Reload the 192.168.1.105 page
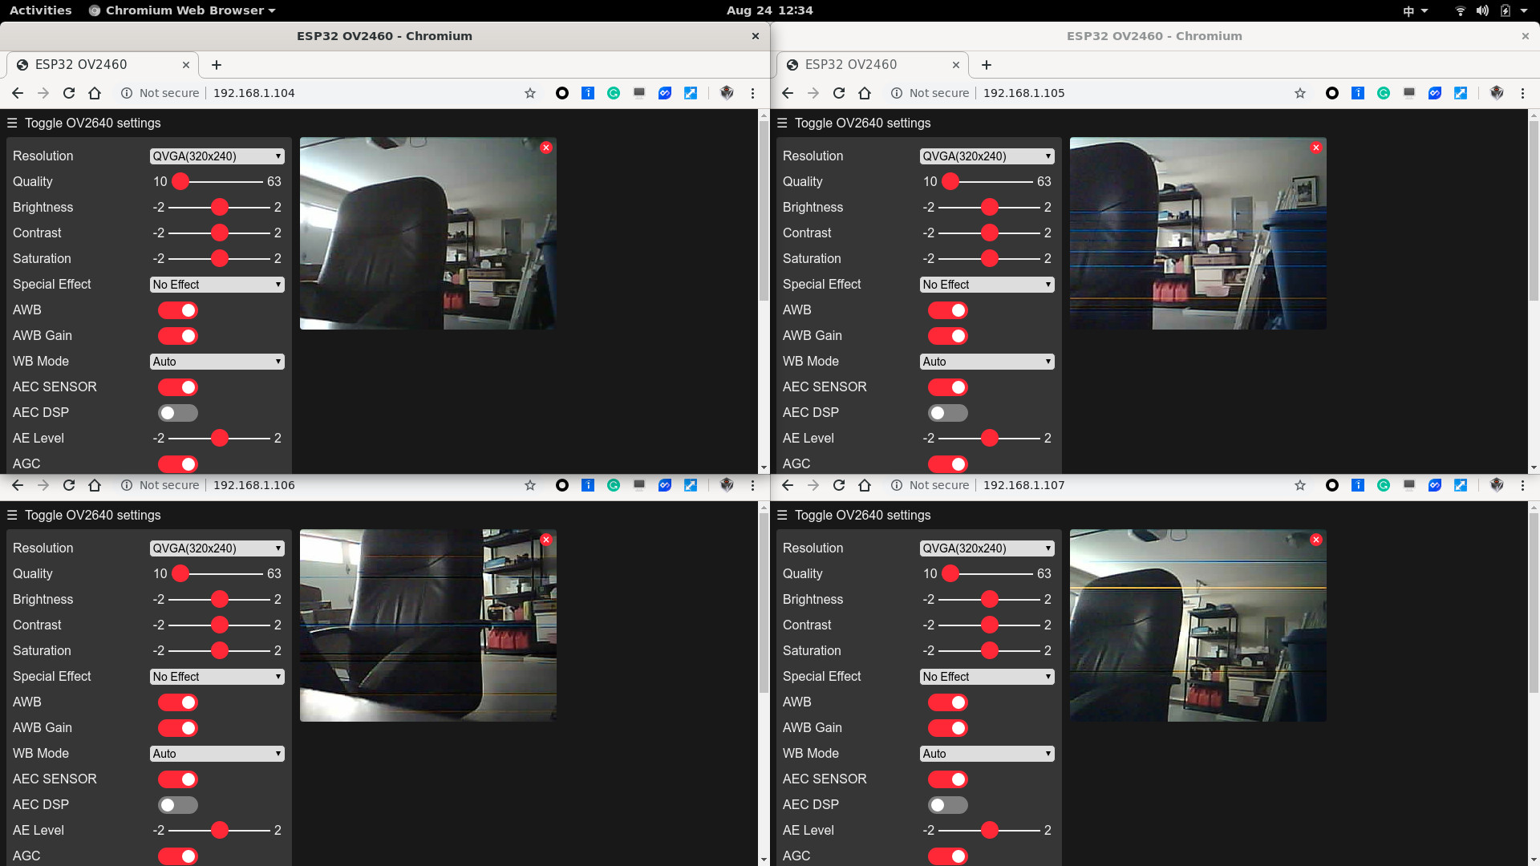 click(839, 93)
